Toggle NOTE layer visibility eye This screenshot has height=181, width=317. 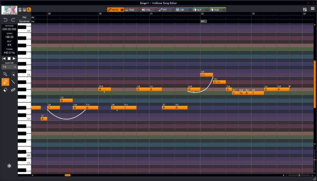coord(122,9)
